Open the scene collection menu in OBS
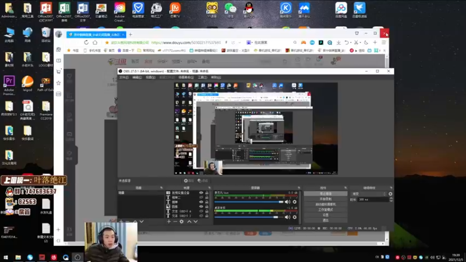 click(186, 77)
